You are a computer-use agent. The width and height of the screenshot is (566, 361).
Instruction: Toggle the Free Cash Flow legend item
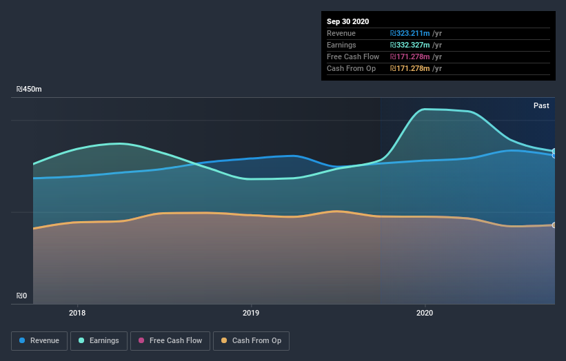[170, 341]
